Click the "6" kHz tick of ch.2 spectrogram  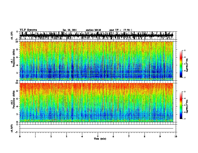[17, 99]
